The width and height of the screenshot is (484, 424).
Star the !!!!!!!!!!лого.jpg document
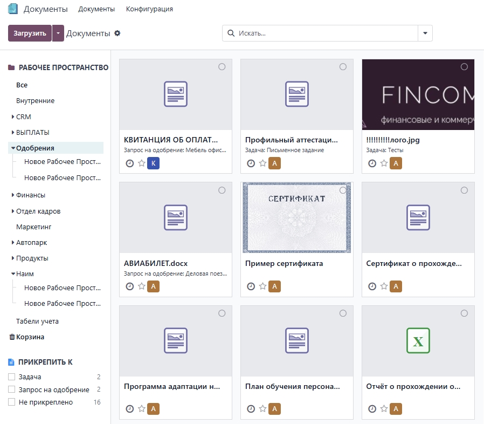point(384,163)
